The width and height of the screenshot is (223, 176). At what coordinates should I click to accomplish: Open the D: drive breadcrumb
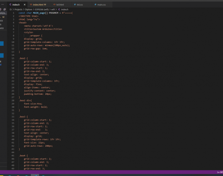click(11, 9)
